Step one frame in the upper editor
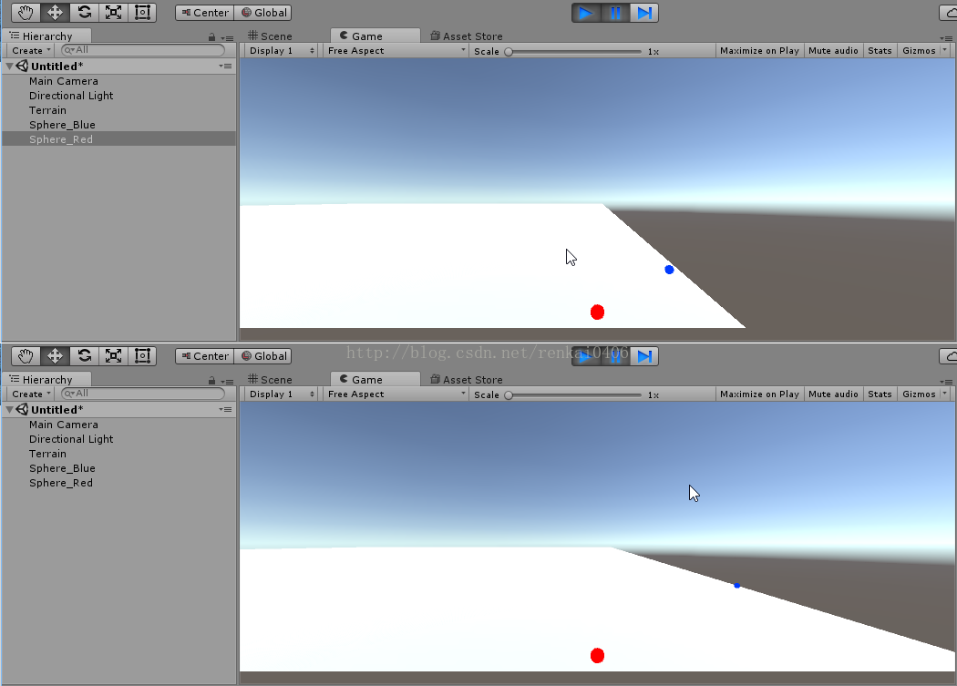957x686 pixels. click(x=644, y=13)
